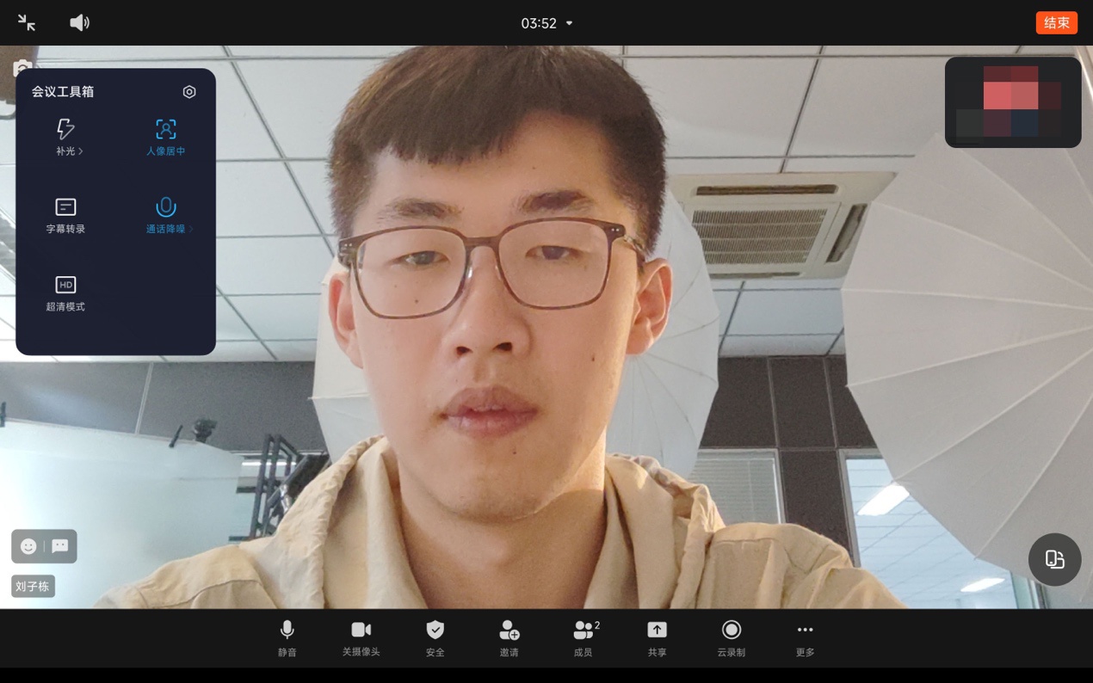Turn off camera with 关摄像头
The width and height of the screenshot is (1093, 683).
[x=361, y=639]
